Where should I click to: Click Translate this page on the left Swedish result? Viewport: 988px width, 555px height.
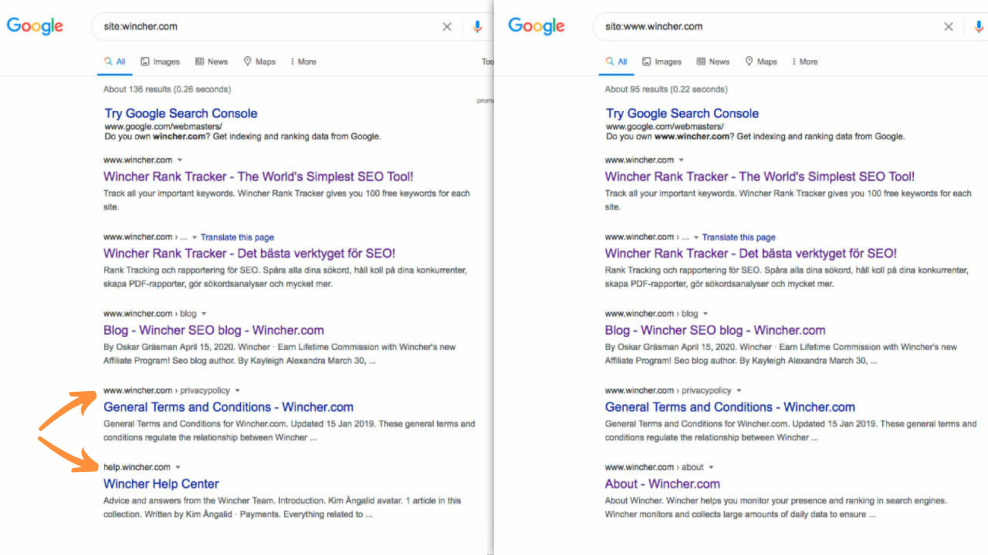click(237, 237)
